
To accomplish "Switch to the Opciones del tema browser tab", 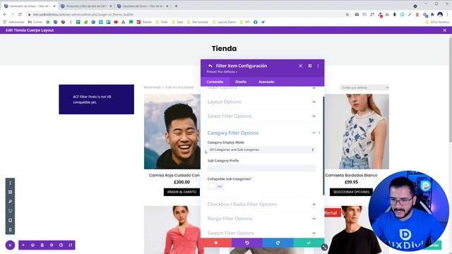I will click(143, 6).
